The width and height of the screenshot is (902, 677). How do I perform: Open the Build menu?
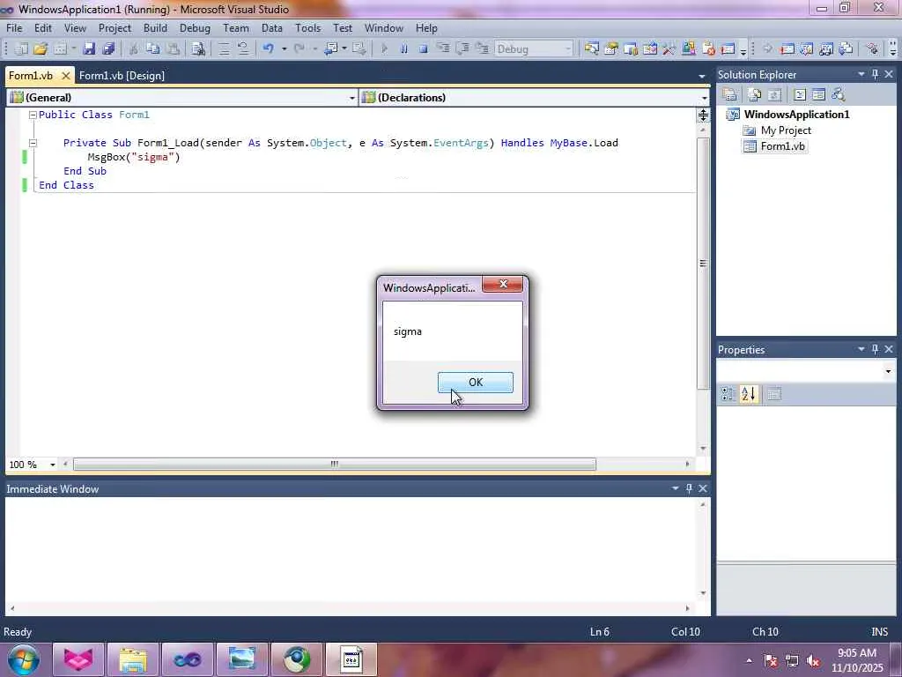(155, 27)
